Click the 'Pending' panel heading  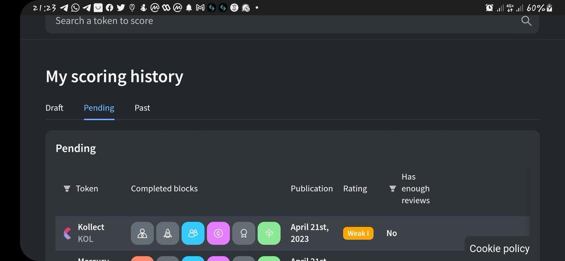pos(76,148)
